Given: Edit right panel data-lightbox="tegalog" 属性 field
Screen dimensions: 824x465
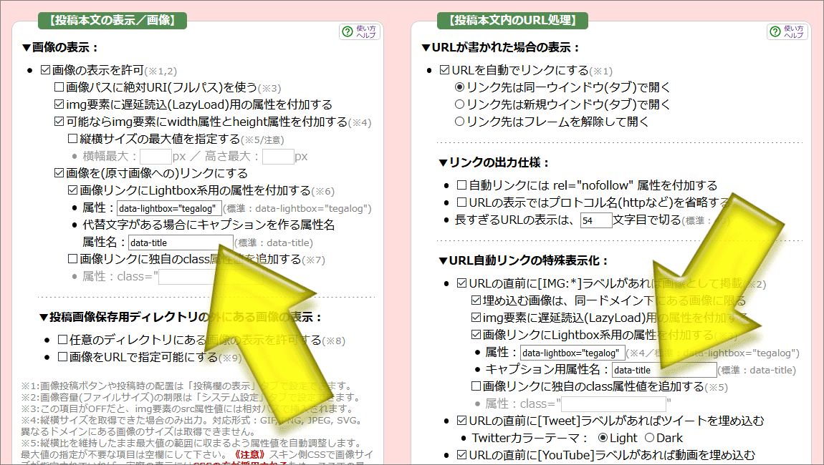Looking at the screenshot, I should tap(573, 353).
